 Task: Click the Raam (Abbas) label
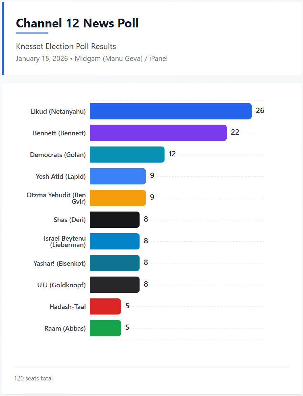click(x=65, y=328)
